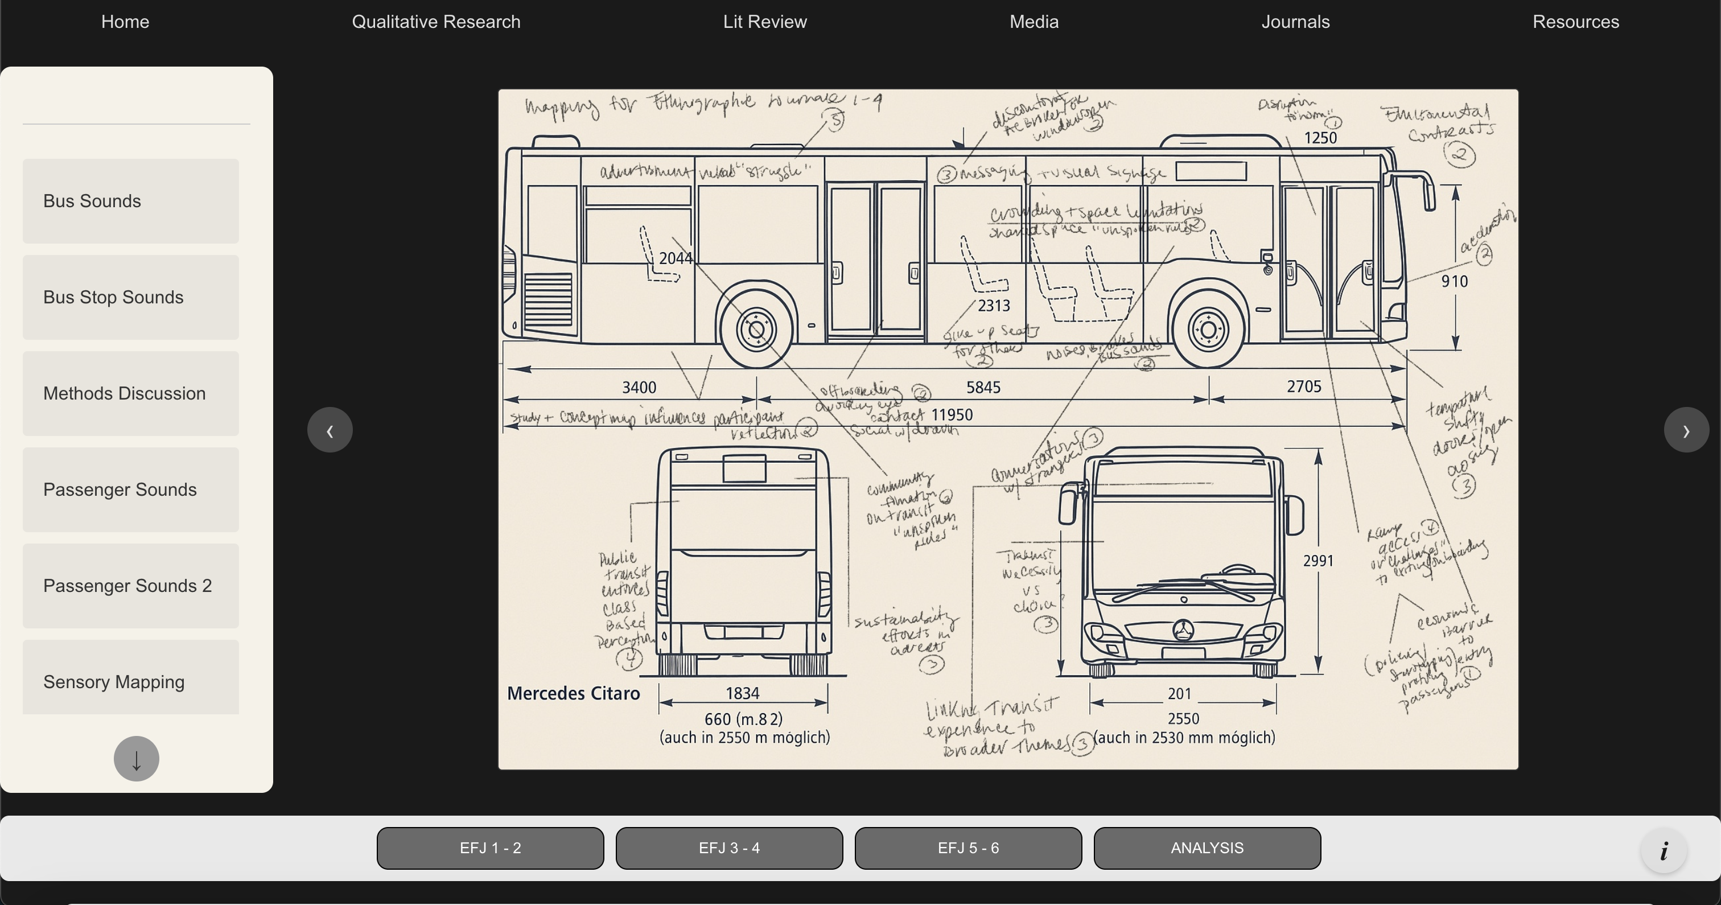Screen dimensions: 1721x905
Task: Open the info icon at bottom right
Action: pos(1664,850)
